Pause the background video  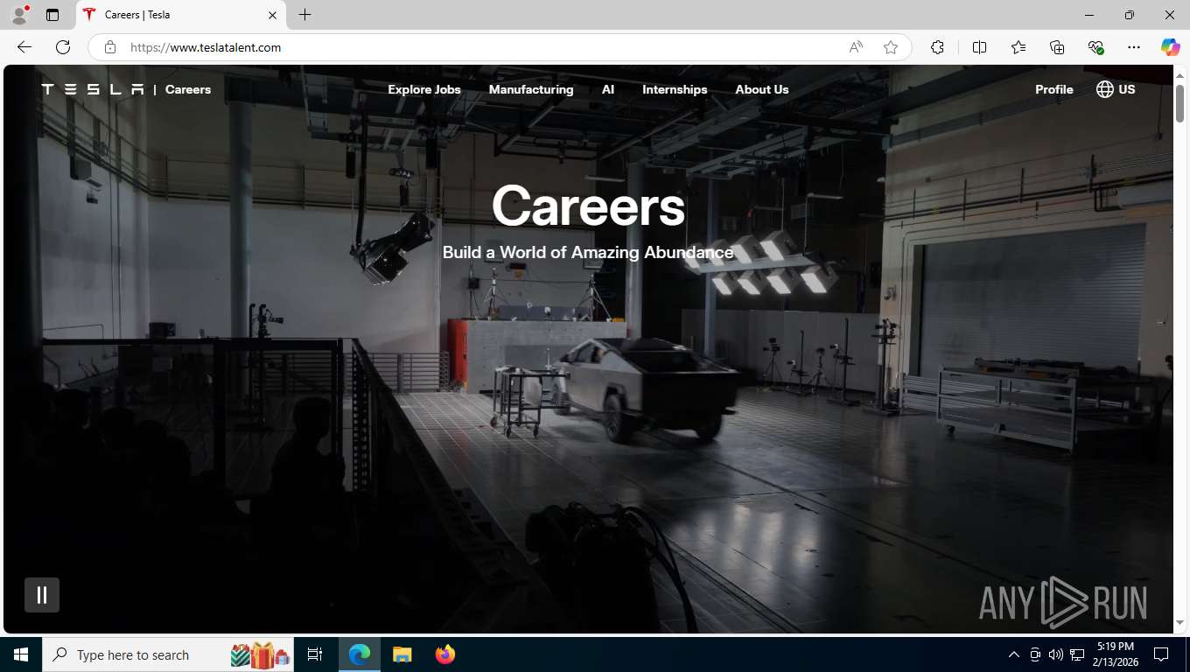point(42,595)
